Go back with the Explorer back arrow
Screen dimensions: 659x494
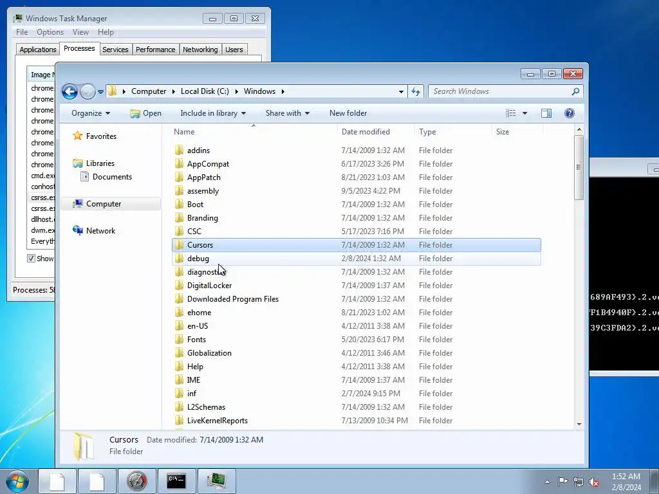pos(70,91)
